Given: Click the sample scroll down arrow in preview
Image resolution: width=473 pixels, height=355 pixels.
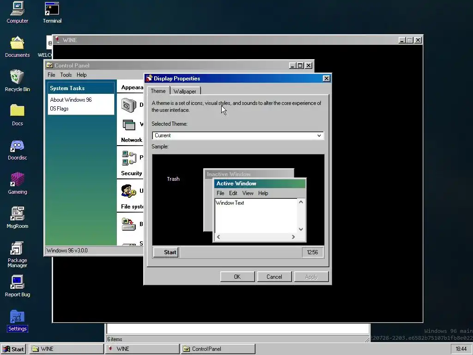Looking at the screenshot, I should point(301,229).
